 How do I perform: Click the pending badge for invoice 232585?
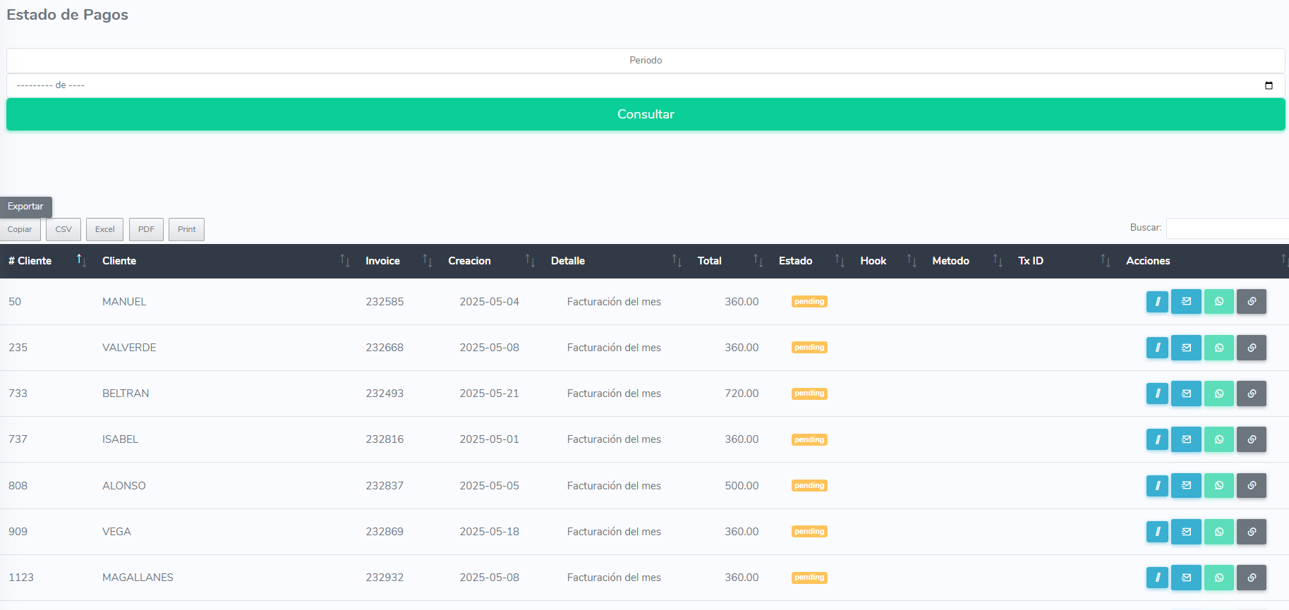[809, 302]
